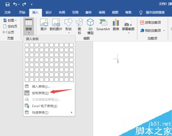
Task: Click the SmartArt button
Action: 103,25
